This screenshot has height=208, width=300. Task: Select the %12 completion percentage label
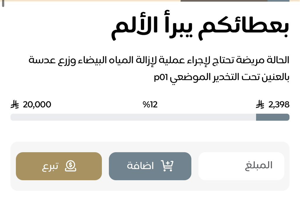150,105
